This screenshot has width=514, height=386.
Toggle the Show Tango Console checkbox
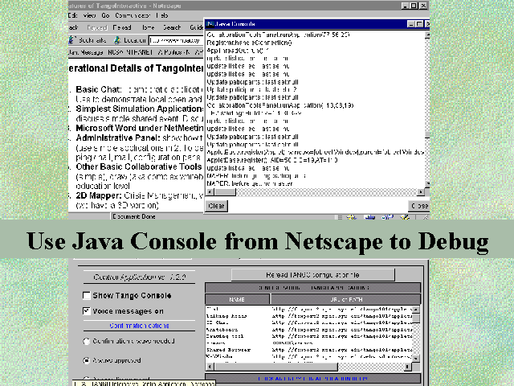point(87,296)
